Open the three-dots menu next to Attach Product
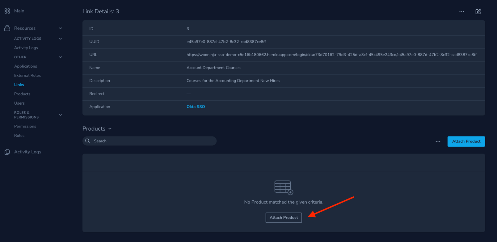Image resolution: width=497 pixels, height=242 pixels. pos(438,141)
